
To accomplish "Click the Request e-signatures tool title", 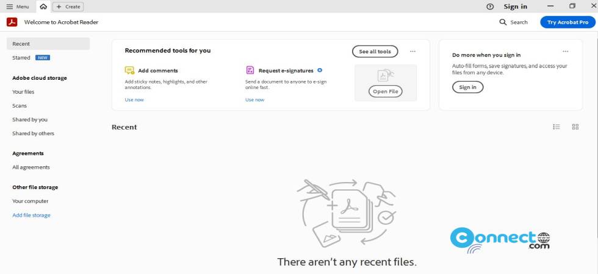I will point(286,71).
